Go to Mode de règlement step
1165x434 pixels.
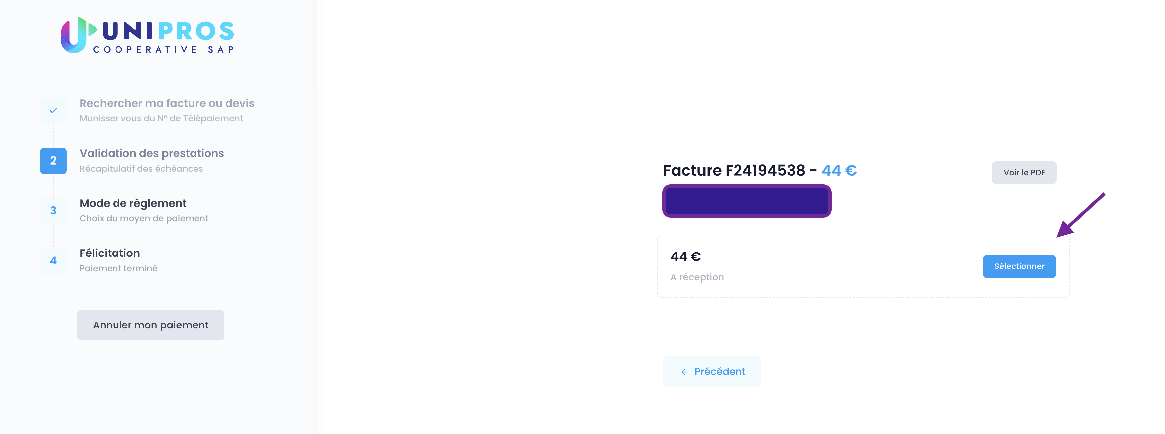coord(133,203)
